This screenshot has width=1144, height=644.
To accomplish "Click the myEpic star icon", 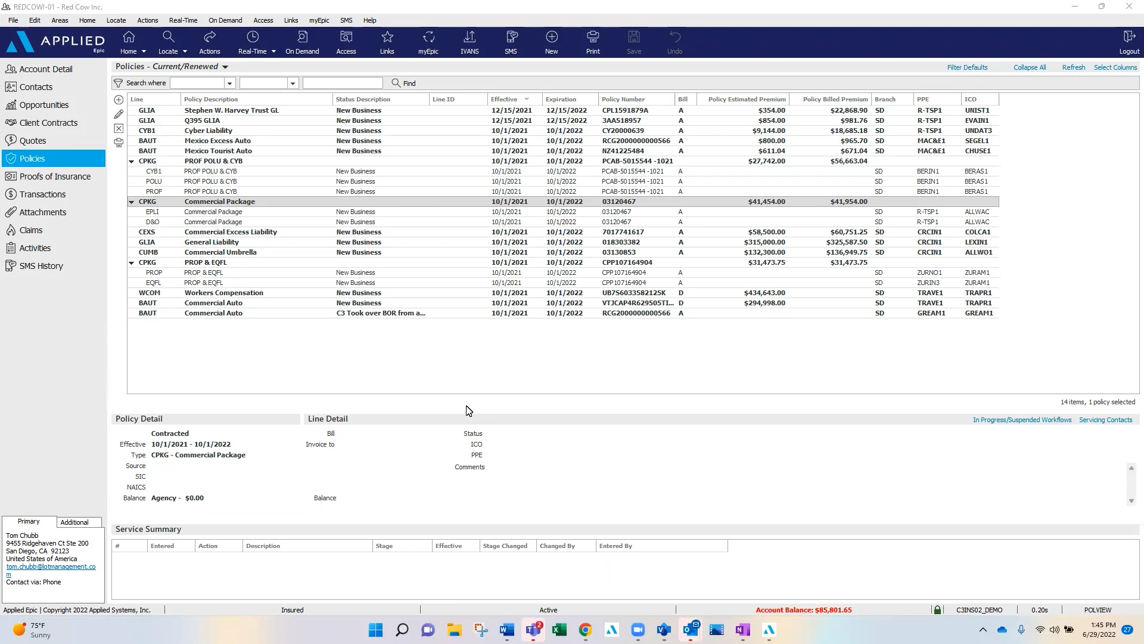I will 428,37.
